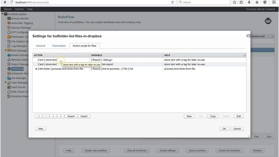The image size is (279, 157).
Task: Click the dialog Help button
Action: pyautogui.click(x=41, y=129)
